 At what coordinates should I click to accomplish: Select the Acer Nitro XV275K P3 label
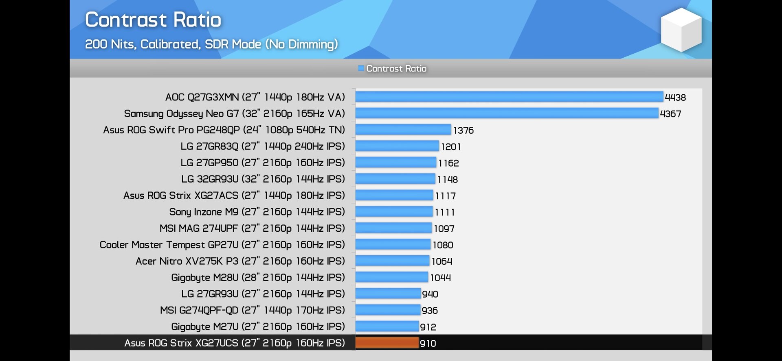point(240,261)
